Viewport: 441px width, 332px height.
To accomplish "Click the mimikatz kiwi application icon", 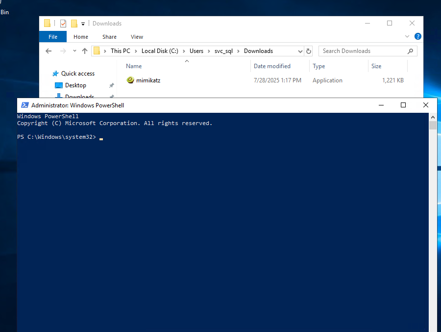I will click(x=130, y=80).
